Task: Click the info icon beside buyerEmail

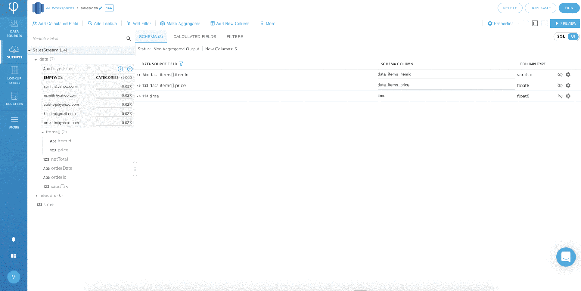Action: point(121,69)
